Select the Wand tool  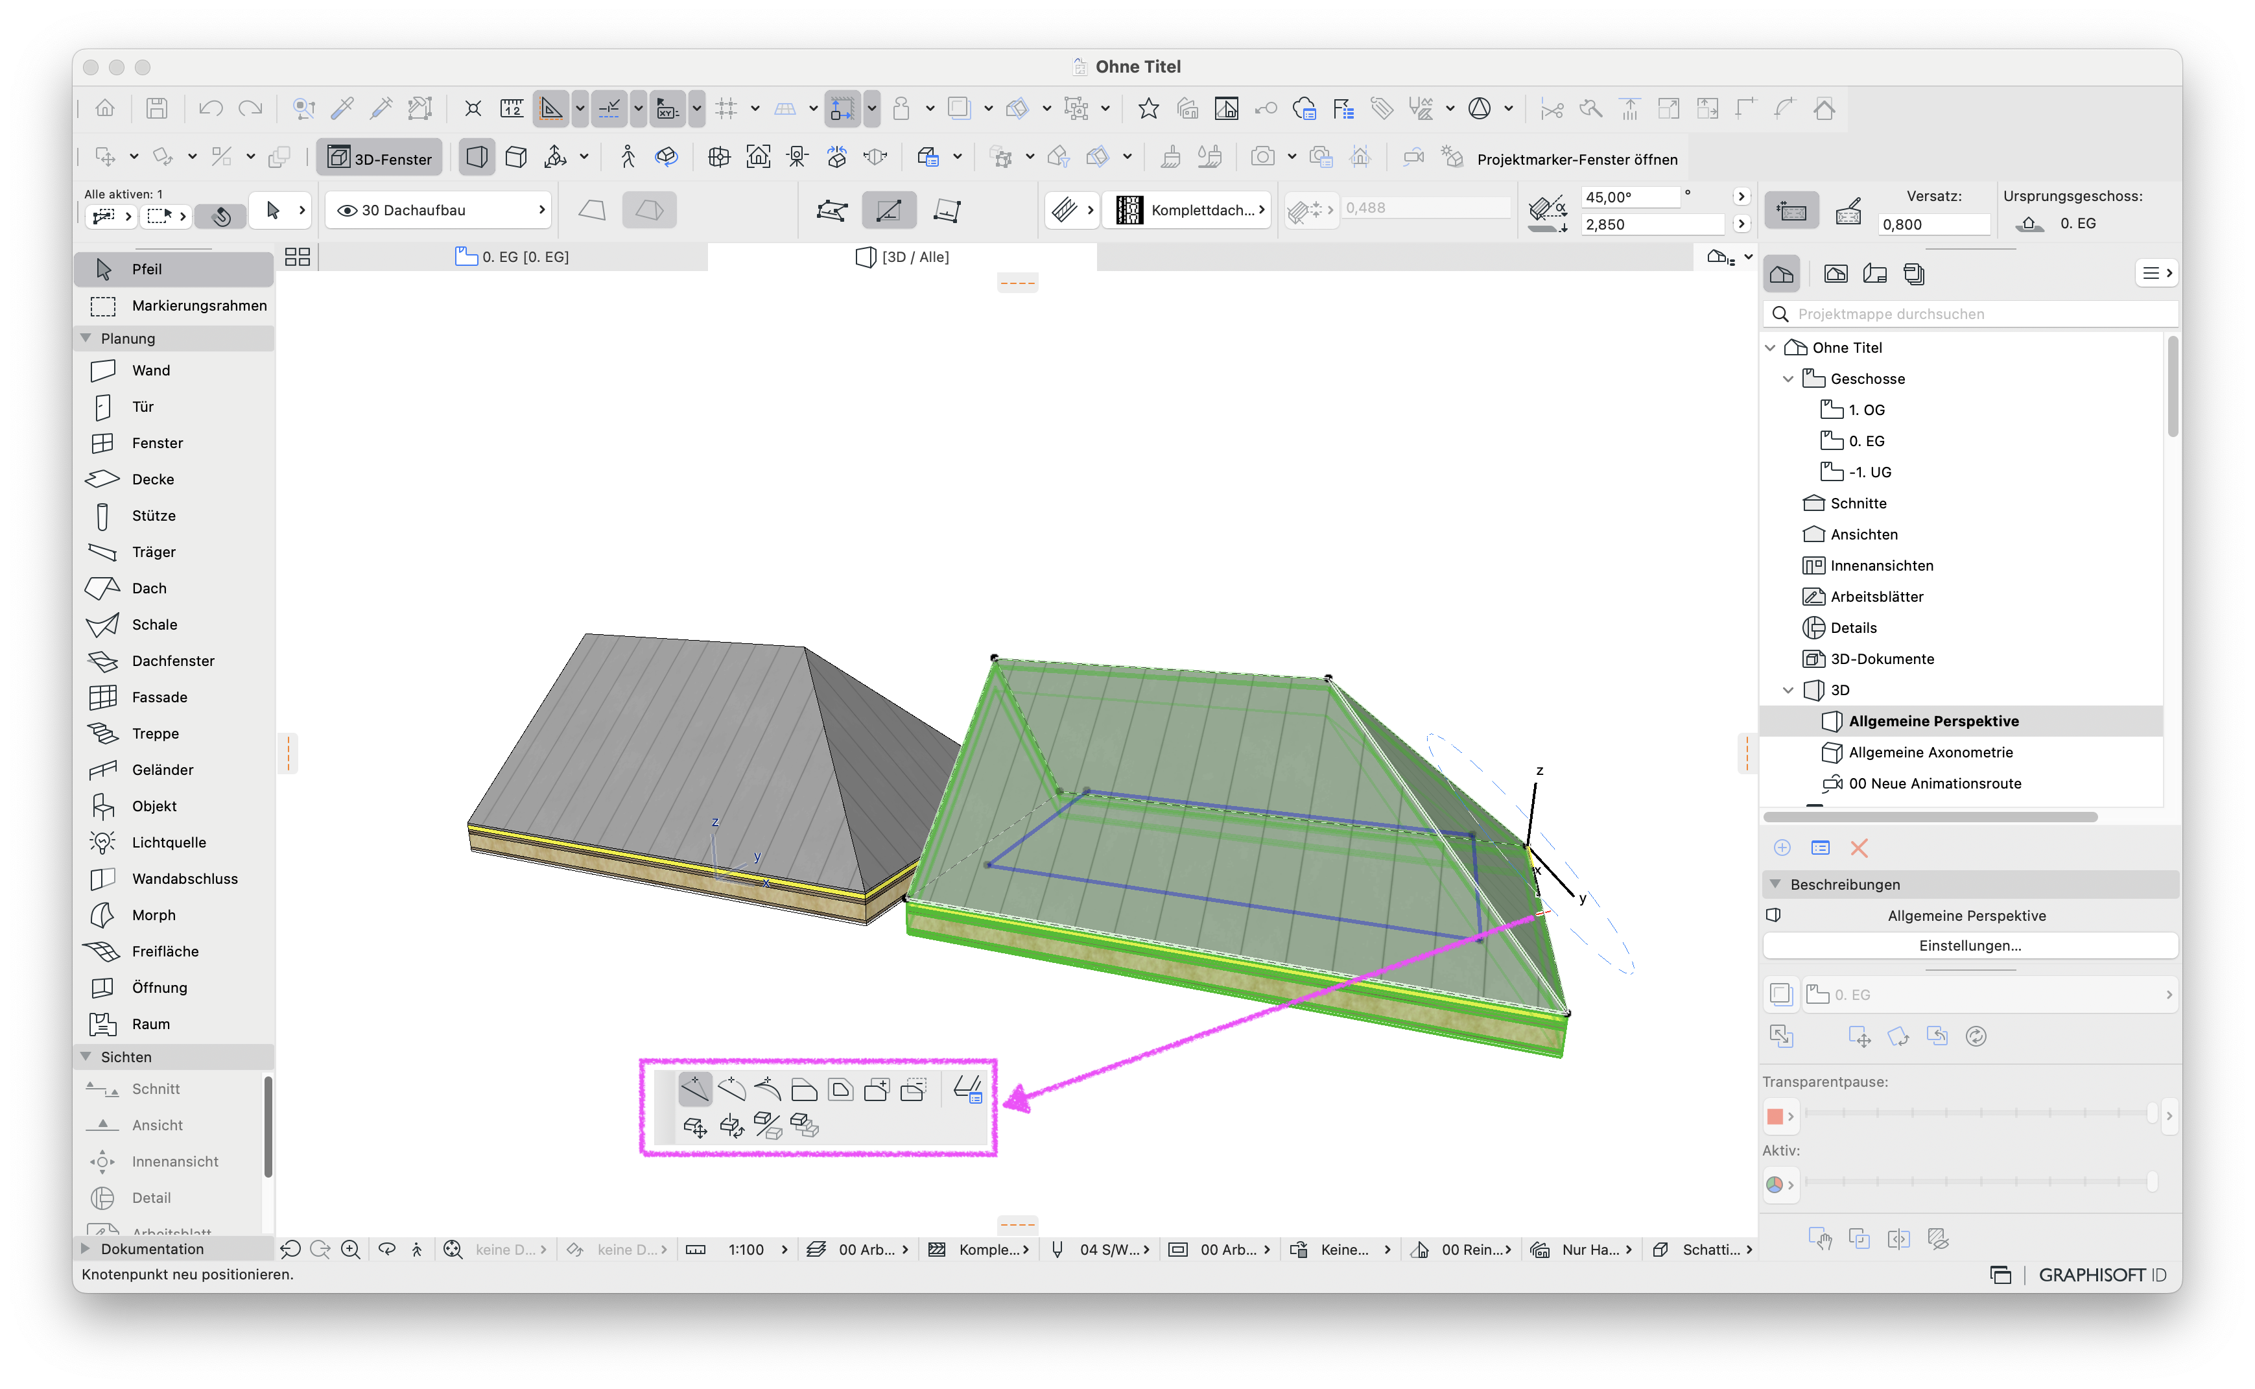172,370
